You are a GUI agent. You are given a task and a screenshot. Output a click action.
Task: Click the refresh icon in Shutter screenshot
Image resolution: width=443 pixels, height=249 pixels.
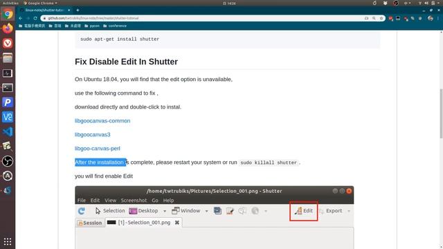(82, 211)
